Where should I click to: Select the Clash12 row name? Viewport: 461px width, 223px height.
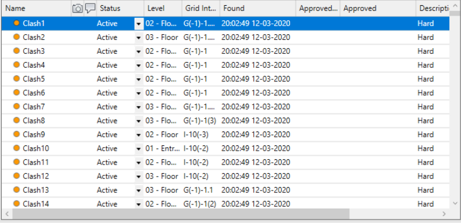click(36, 176)
